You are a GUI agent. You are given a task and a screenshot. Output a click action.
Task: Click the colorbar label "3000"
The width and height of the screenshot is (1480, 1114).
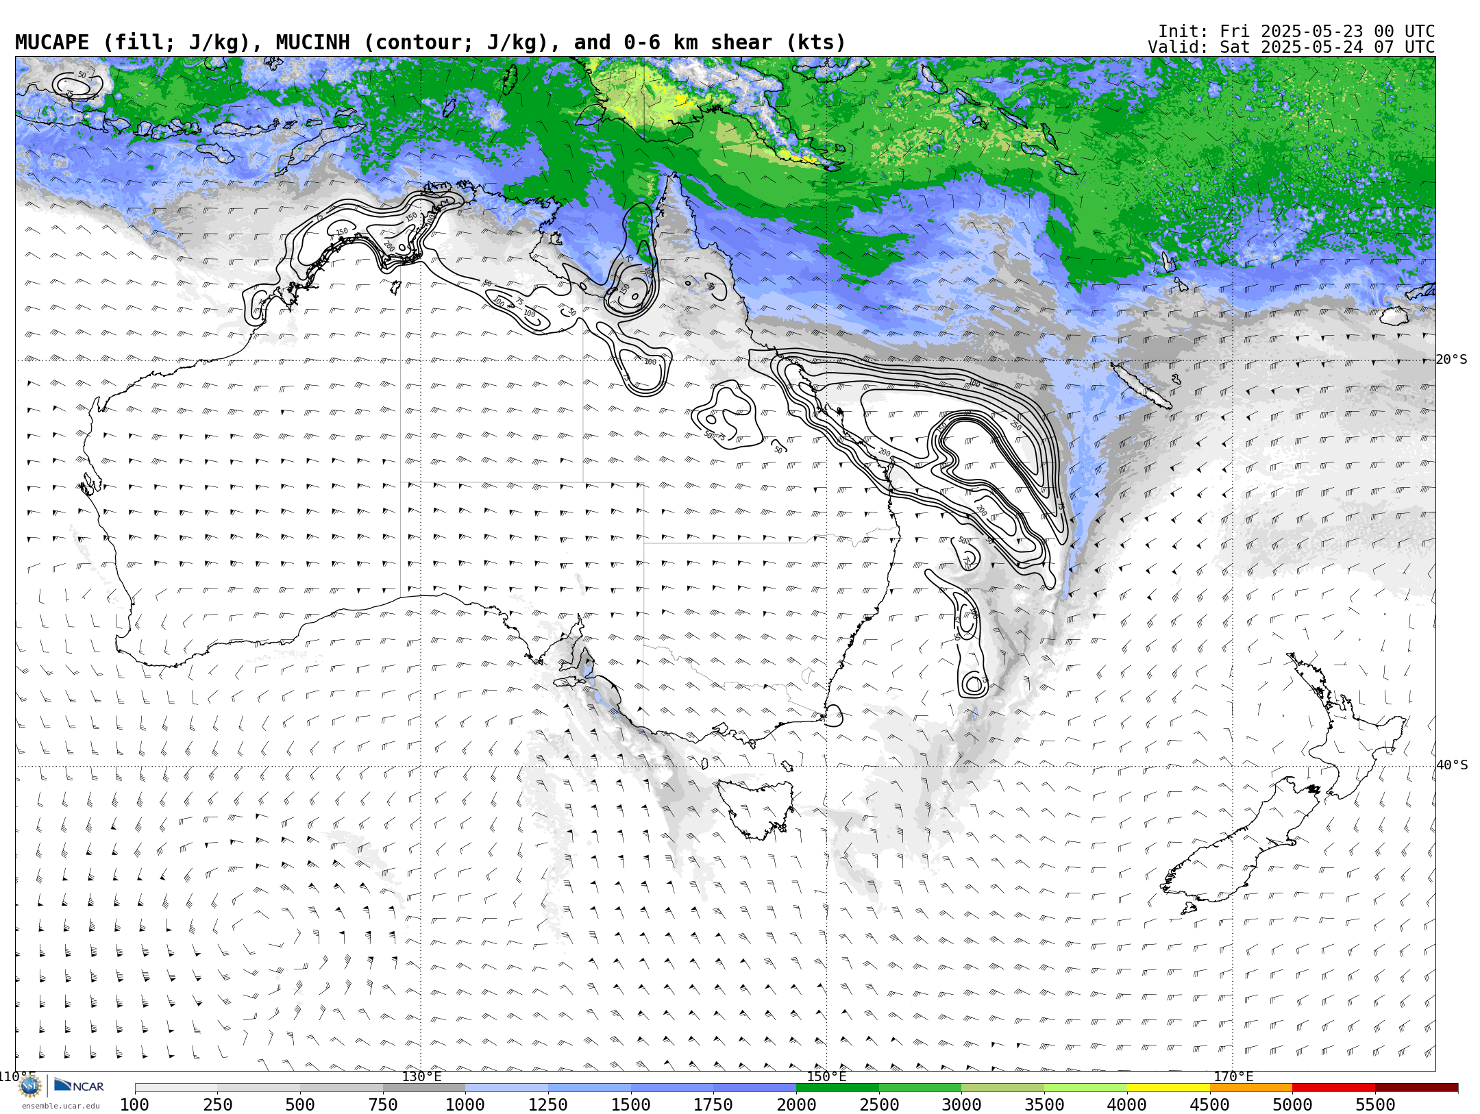click(961, 1105)
